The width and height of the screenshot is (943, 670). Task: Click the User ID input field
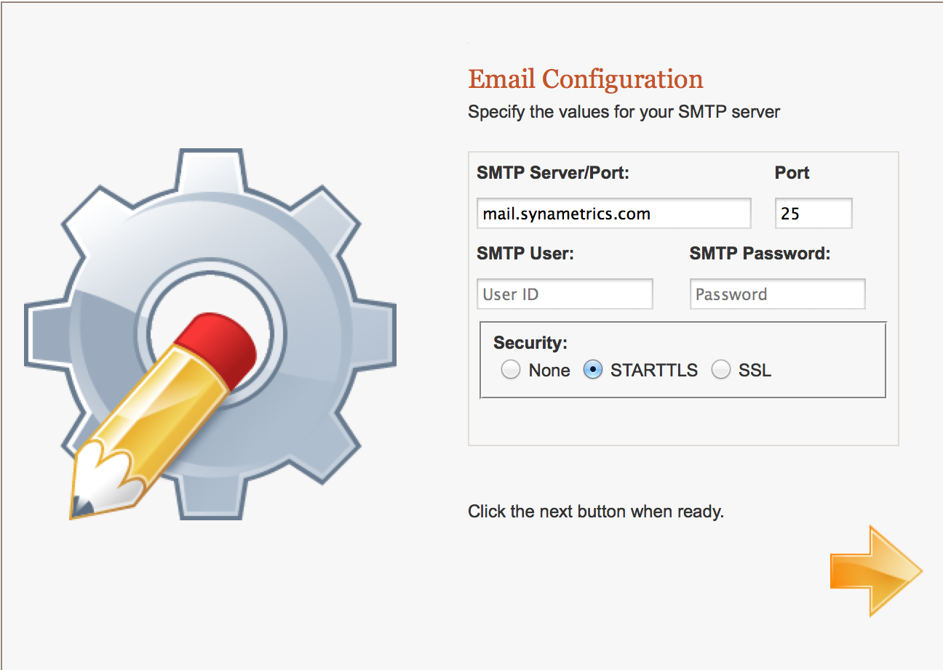[565, 294]
